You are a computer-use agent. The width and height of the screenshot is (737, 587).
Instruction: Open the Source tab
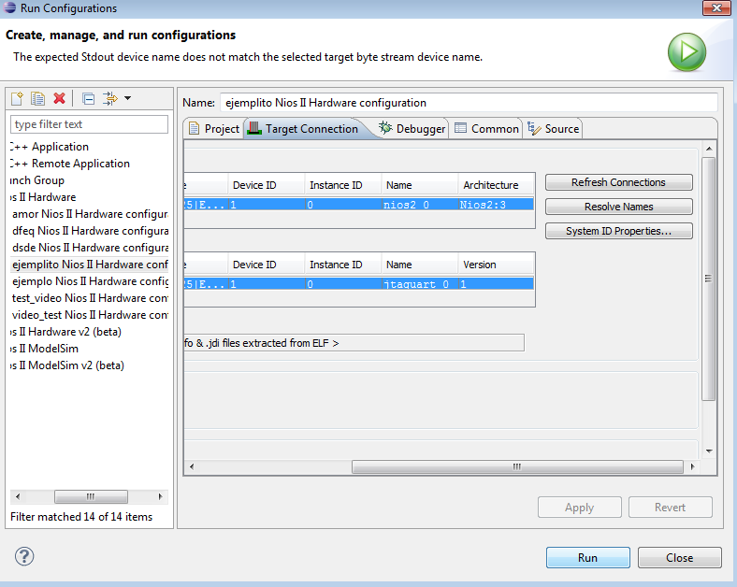pyautogui.click(x=554, y=129)
